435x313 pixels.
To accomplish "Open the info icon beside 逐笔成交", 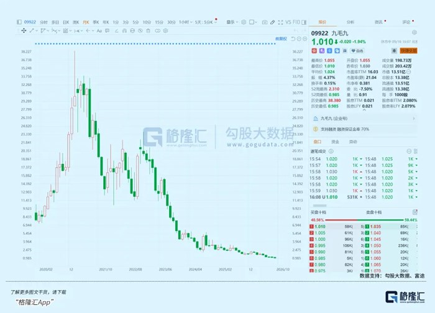I will (331, 152).
